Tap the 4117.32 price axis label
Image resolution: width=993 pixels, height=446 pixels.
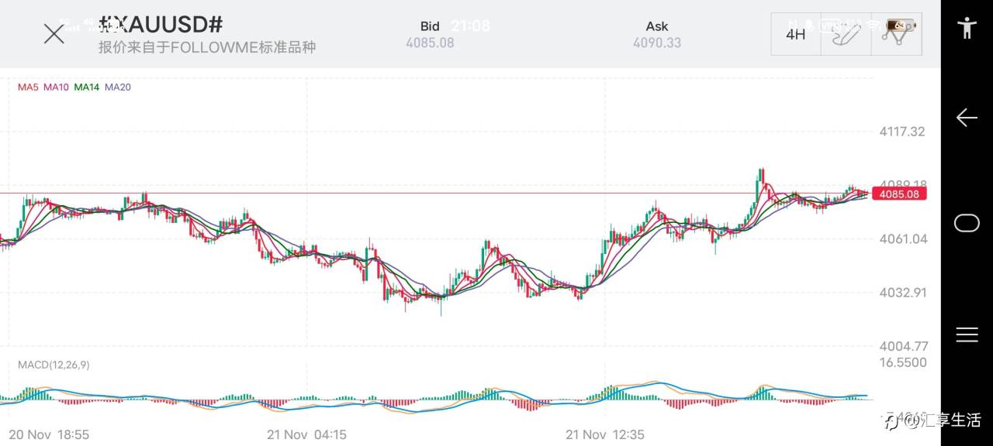click(x=901, y=132)
